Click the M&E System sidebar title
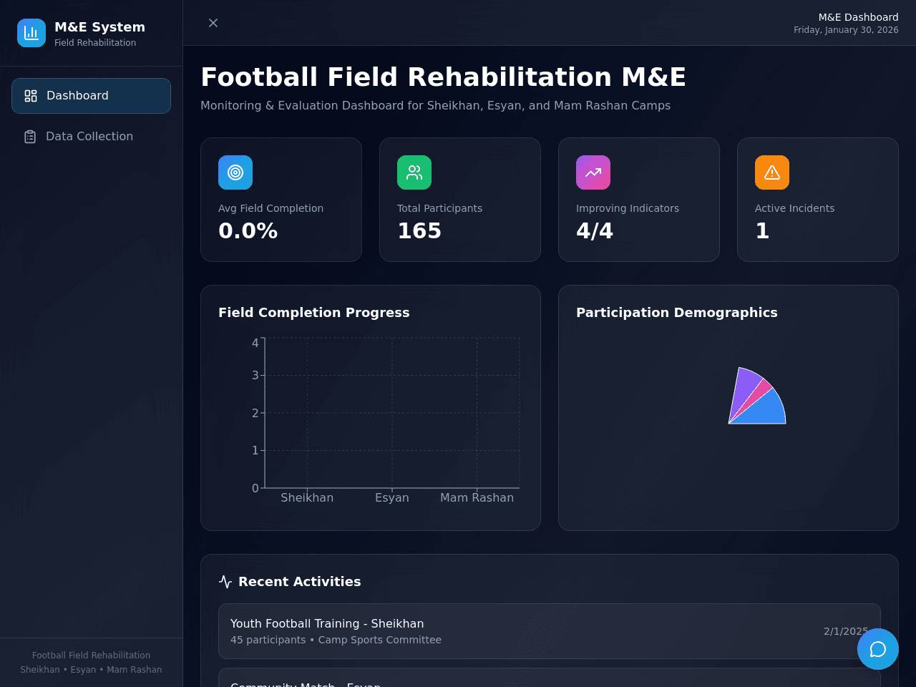The width and height of the screenshot is (916, 687). (x=99, y=27)
